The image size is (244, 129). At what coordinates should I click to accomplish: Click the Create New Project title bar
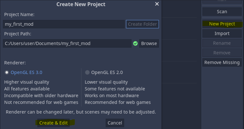pyautogui.click(x=81, y=4)
